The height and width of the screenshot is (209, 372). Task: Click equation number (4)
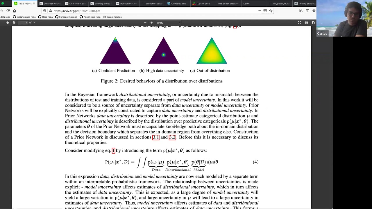255,162
